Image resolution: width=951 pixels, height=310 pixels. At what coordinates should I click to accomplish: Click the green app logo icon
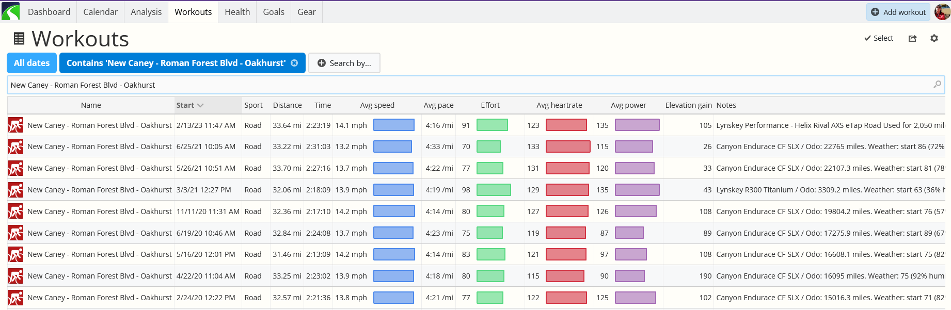point(11,11)
